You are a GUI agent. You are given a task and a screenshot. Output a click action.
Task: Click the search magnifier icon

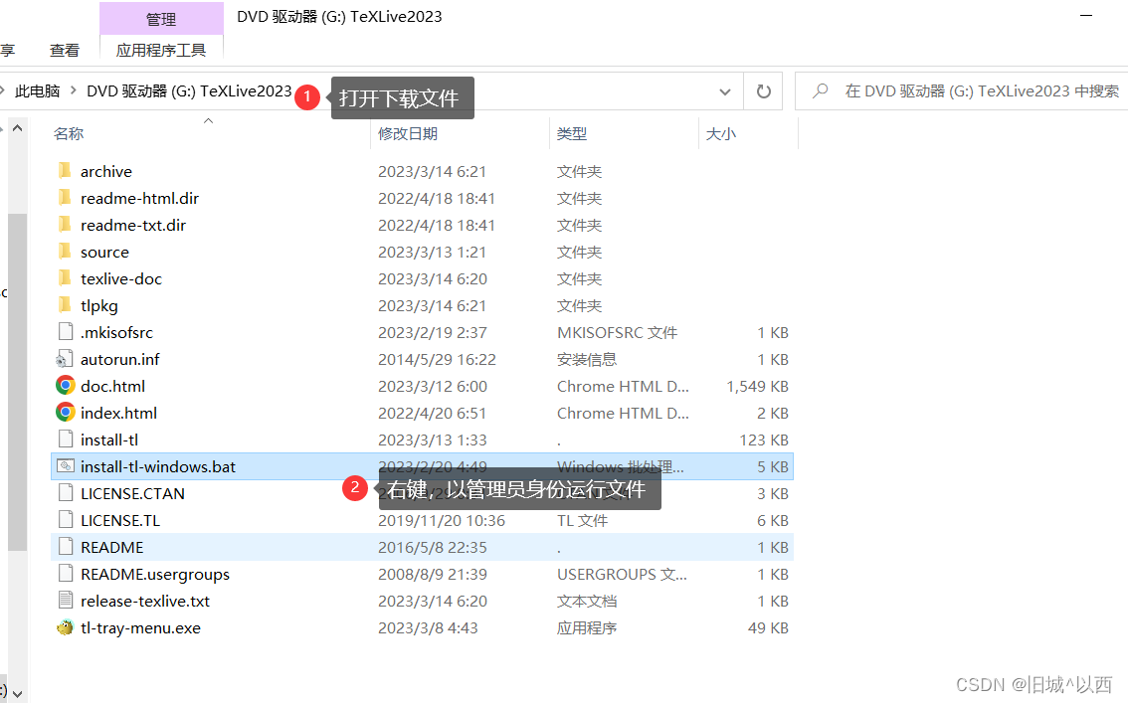(820, 91)
